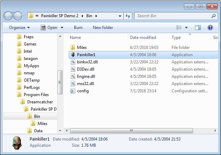221x155 pixels.
Task: Click the Bin folder in navigation tree
Action: (x=37, y=116)
